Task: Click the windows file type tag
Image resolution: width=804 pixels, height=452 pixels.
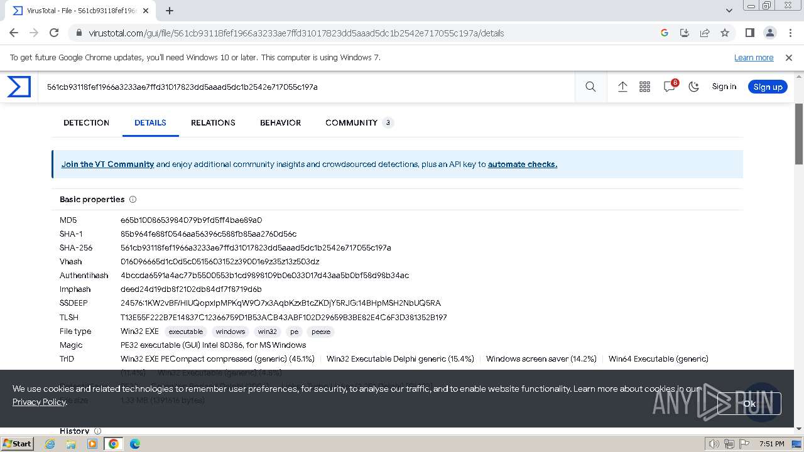Action: pyautogui.click(x=230, y=331)
